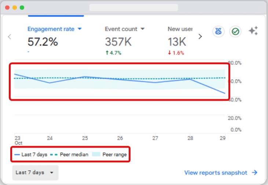Click the 29 date axis label
The width and height of the screenshot is (268, 185).
click(x=223, y=138)
